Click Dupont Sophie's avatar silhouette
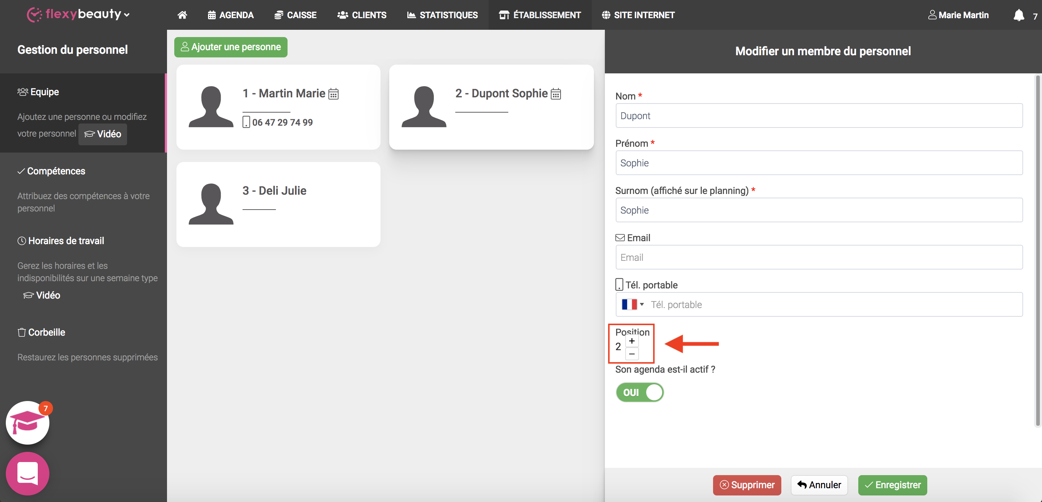 pyautogui.click(x=423, y=106)
